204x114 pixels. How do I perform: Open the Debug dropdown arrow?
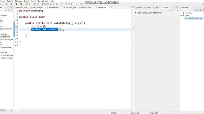tap(9, 4)
